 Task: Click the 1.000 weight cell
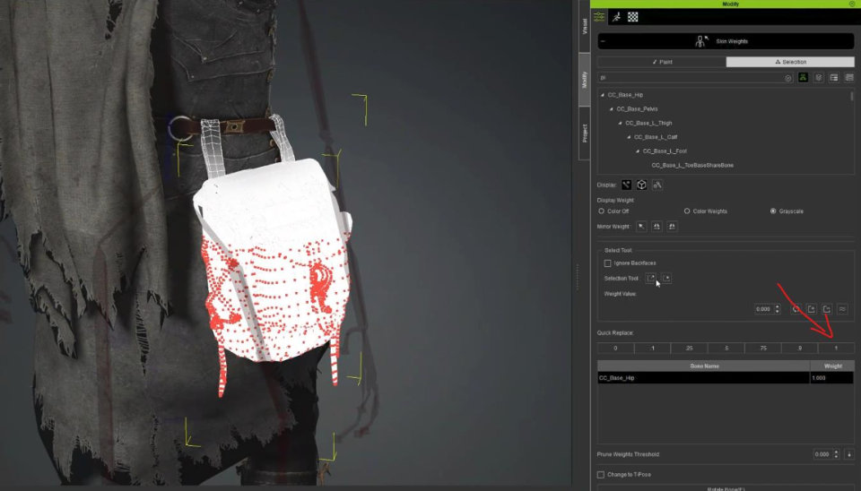point(832,378)
